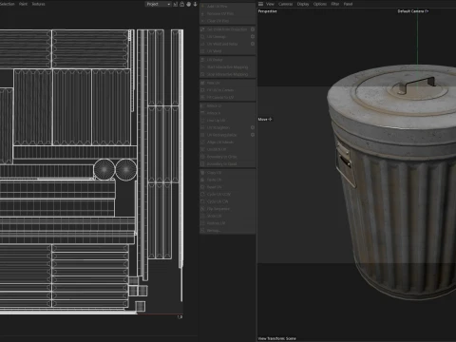Choose Stop Interactive Mapping
Viewport: 456px width, 342px height.
228,74
